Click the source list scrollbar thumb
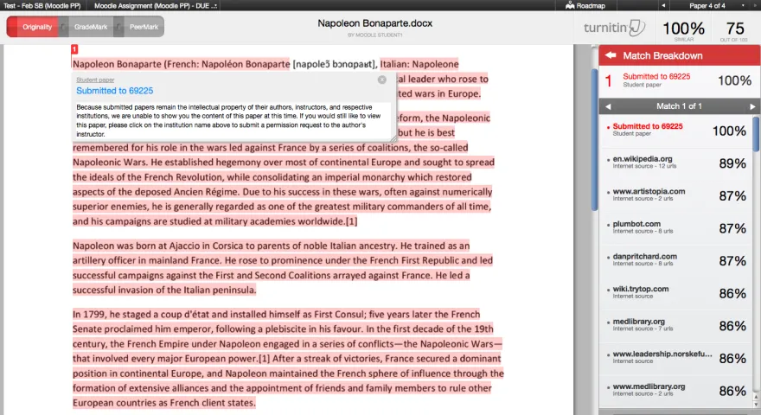This screenshot has height=415, width=761. 756,133
